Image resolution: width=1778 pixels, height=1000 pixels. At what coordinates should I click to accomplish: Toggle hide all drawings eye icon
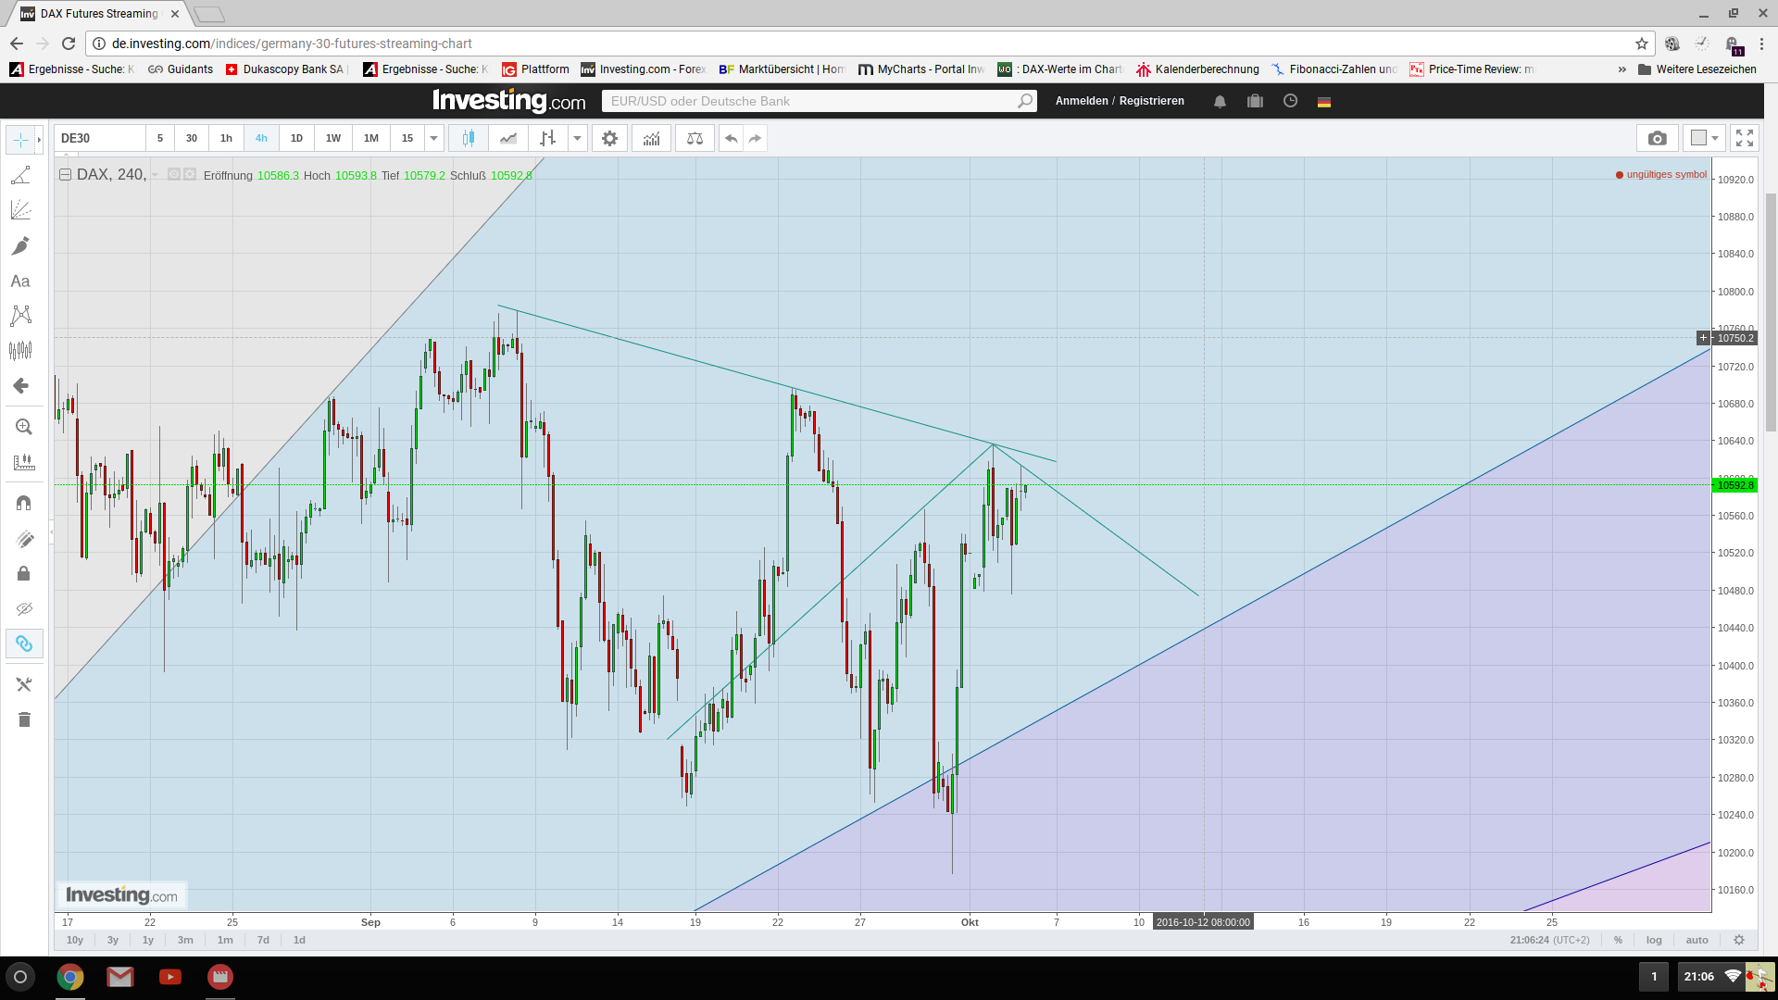[24, 609]
